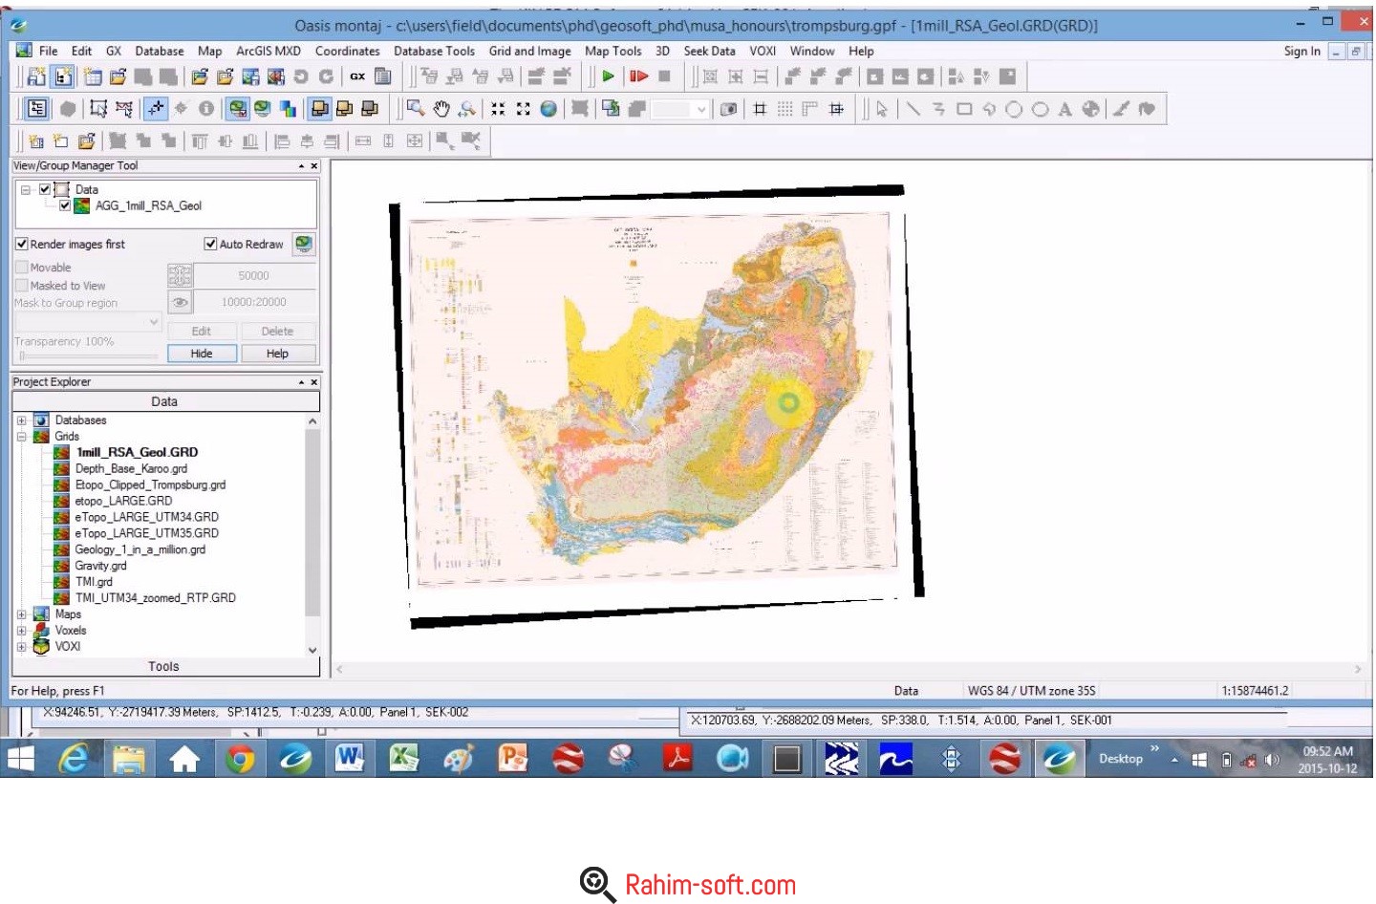This screenshot has width=1376, height=904.
Task: Click the Project Explorer vertical scrollbar
Action: point(312,535)
